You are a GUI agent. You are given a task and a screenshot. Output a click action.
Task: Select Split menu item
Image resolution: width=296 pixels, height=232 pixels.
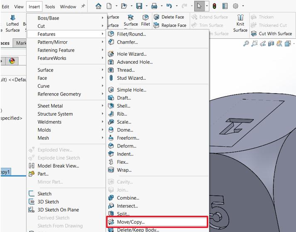point(158,214)
